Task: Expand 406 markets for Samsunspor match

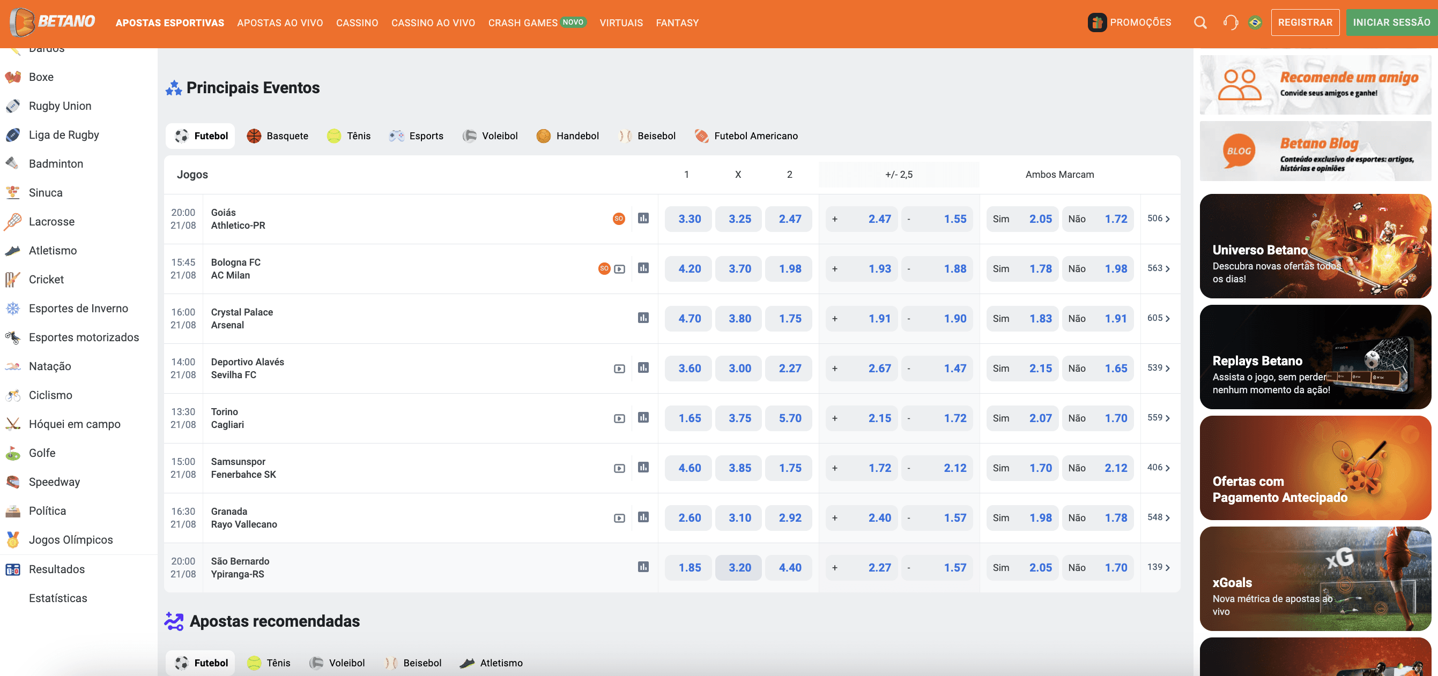Action: (1158, 468)
